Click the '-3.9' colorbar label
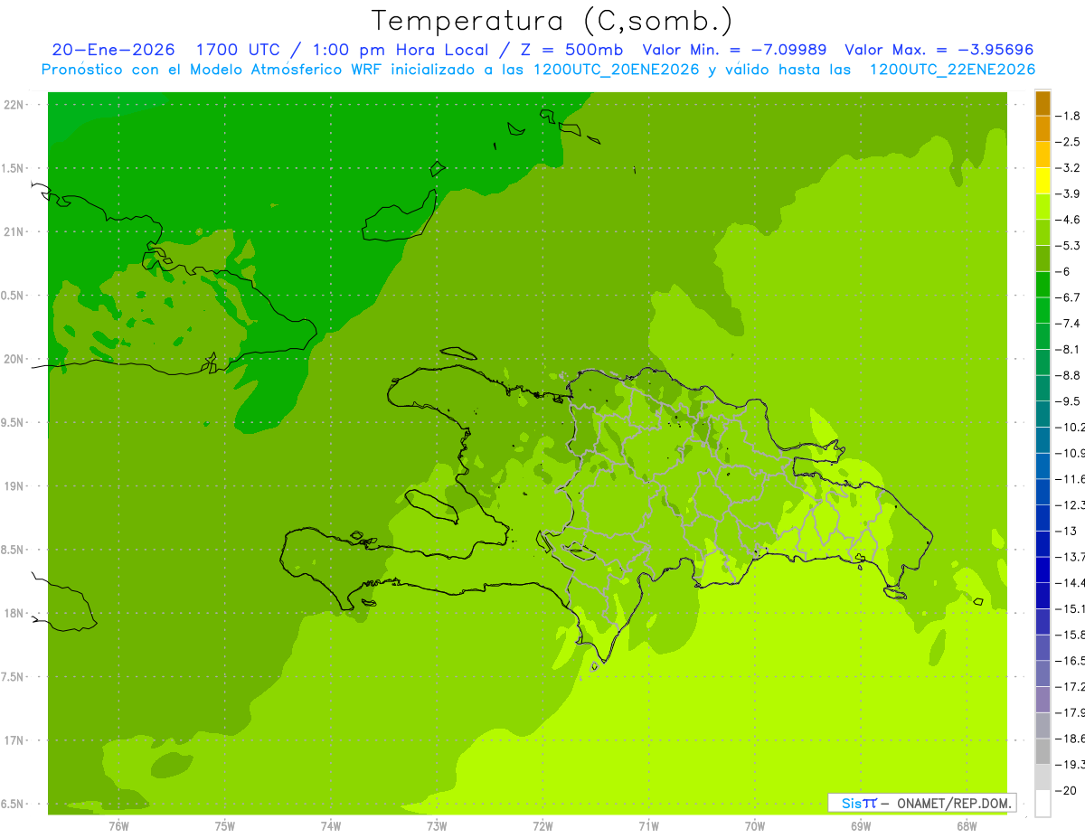The height and width of the screenshot is (838, 1085). (x=1070, y=193)
